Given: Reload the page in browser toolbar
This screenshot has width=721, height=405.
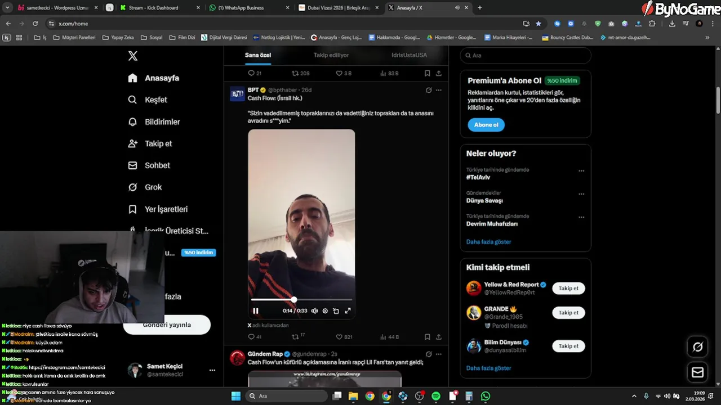Looking at the screenshot, I should tap(35, 24).
